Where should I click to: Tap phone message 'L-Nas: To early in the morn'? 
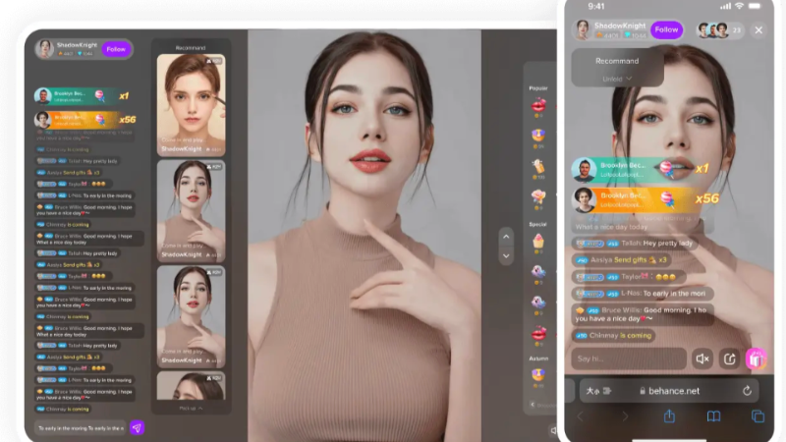tap(644, 294)
